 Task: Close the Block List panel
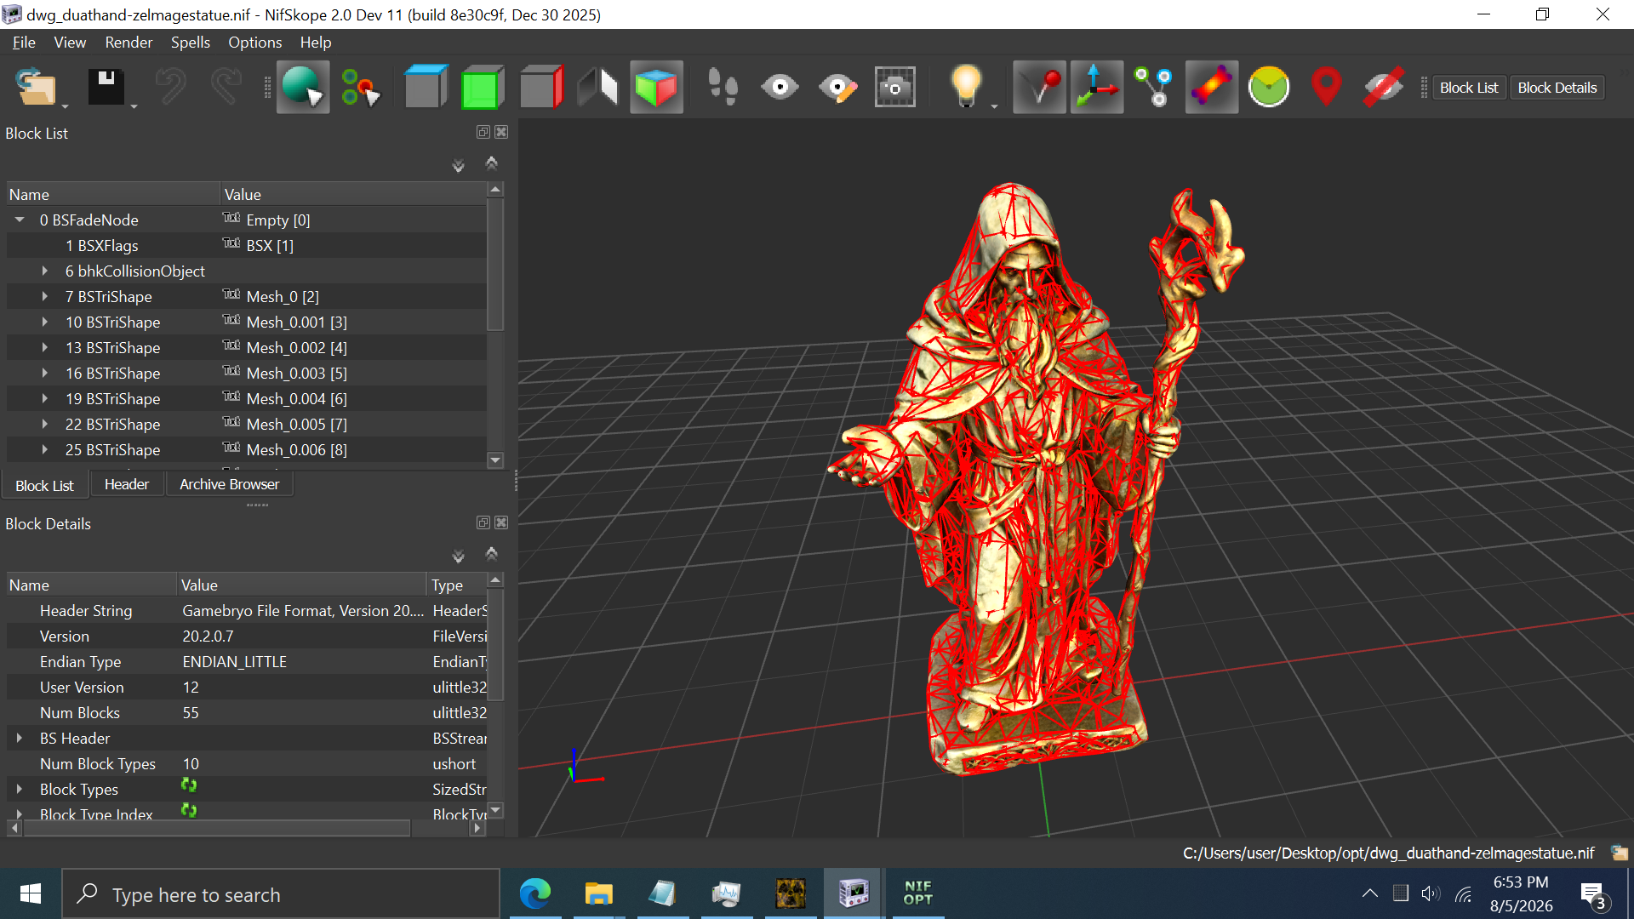click(501, 132)
